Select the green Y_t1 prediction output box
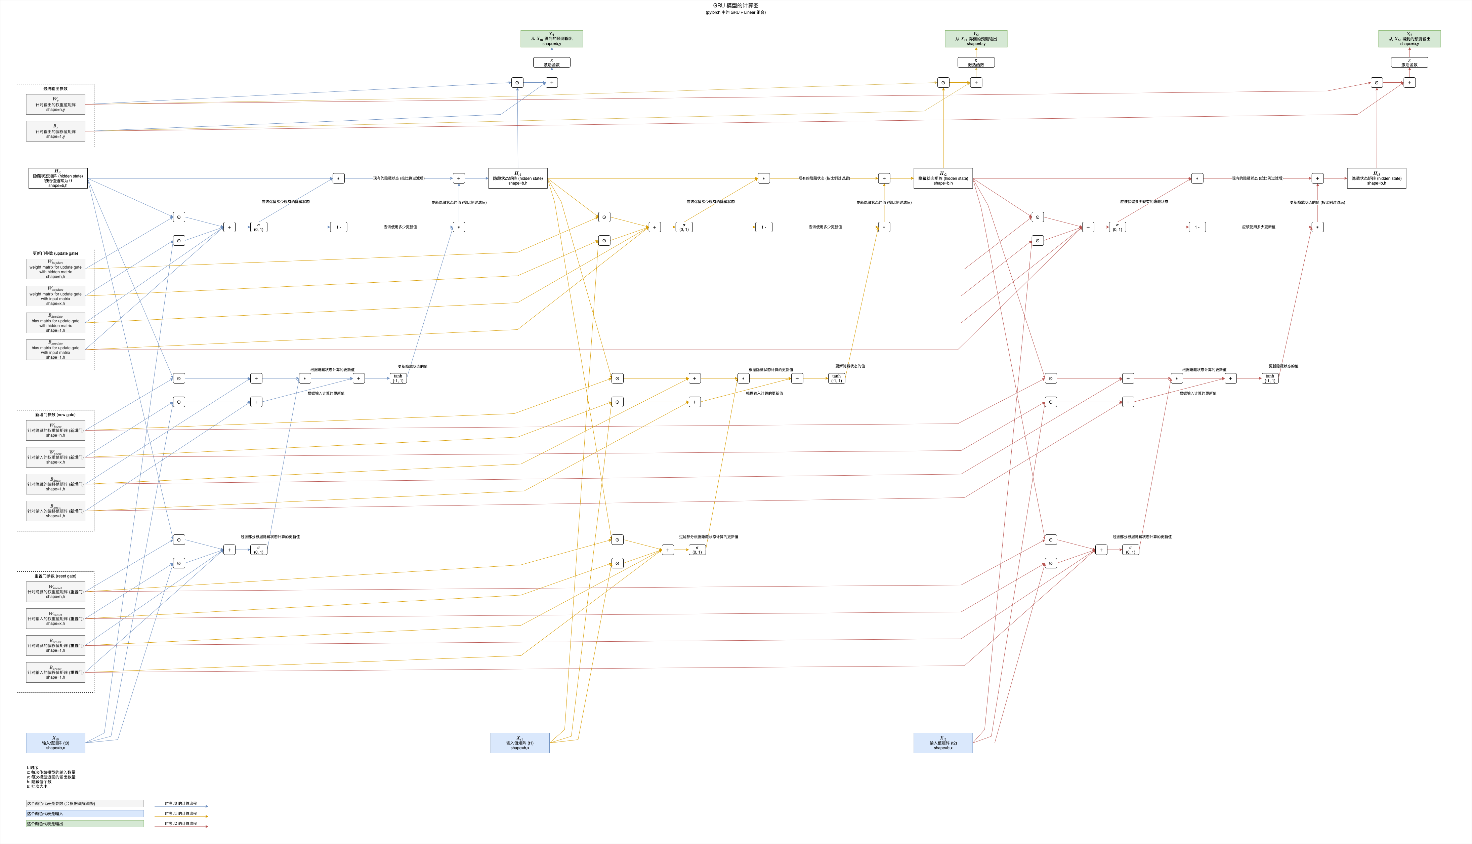This screenshot has width=1472, height=844. click(551, 39)
